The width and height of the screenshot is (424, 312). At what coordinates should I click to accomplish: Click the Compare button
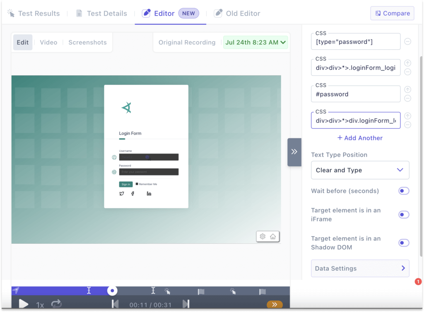[392, 13]
